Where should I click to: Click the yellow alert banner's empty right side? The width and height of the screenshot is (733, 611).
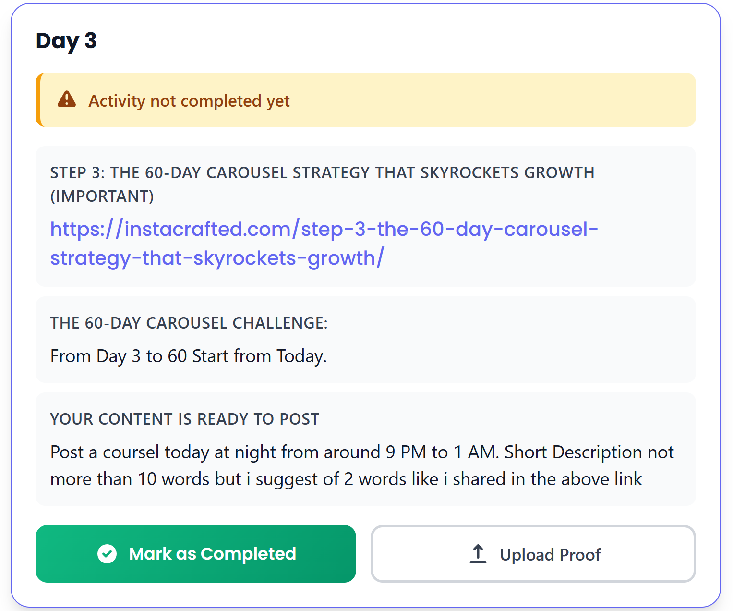pyautogui.click(x=528, y=100)
